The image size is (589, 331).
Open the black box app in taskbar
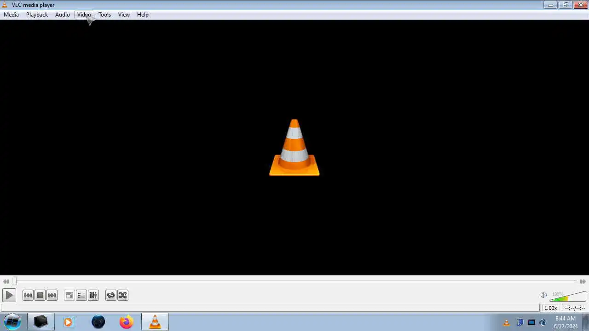pos(40,322)
